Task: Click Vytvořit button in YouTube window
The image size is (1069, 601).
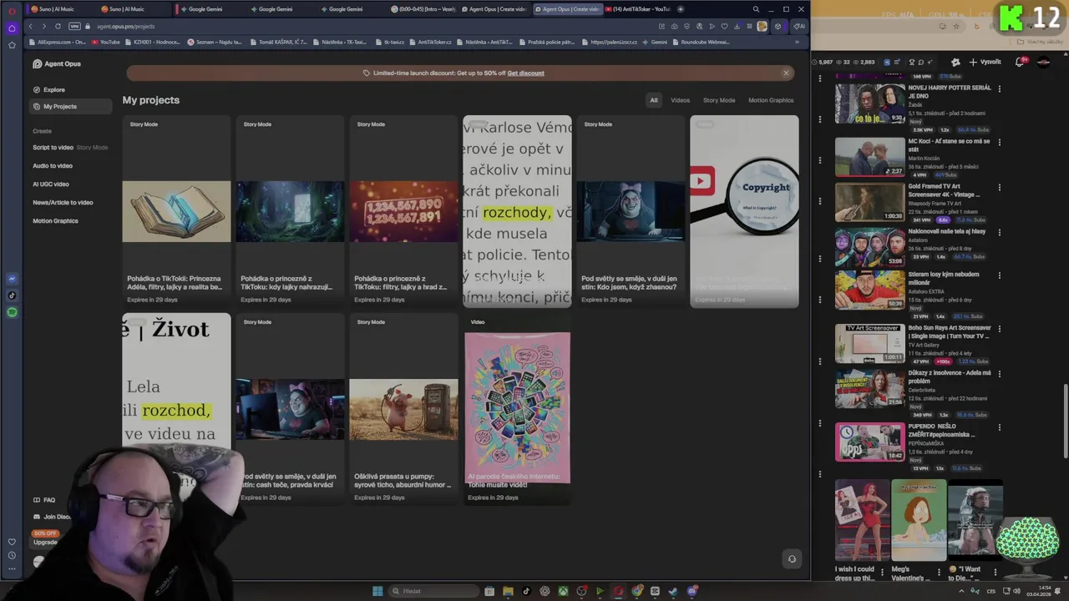Action: (985, 62)
